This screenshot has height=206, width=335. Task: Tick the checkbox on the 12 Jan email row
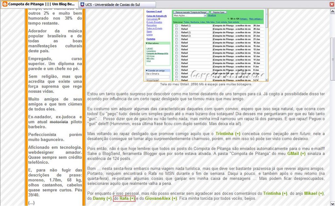(176, 56)
